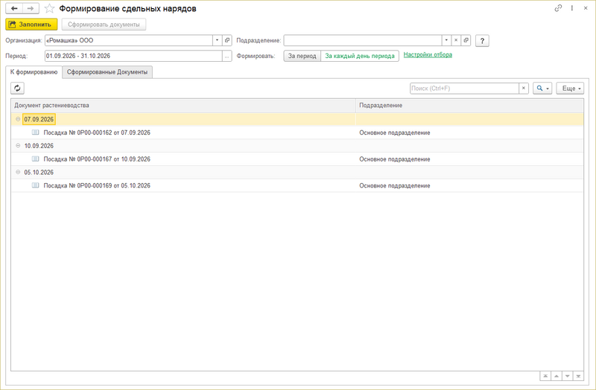Viewport: 596px width, 390px height.
Task: Click the Поиск (Ctrl+F) search box
Action: [464, 88]
